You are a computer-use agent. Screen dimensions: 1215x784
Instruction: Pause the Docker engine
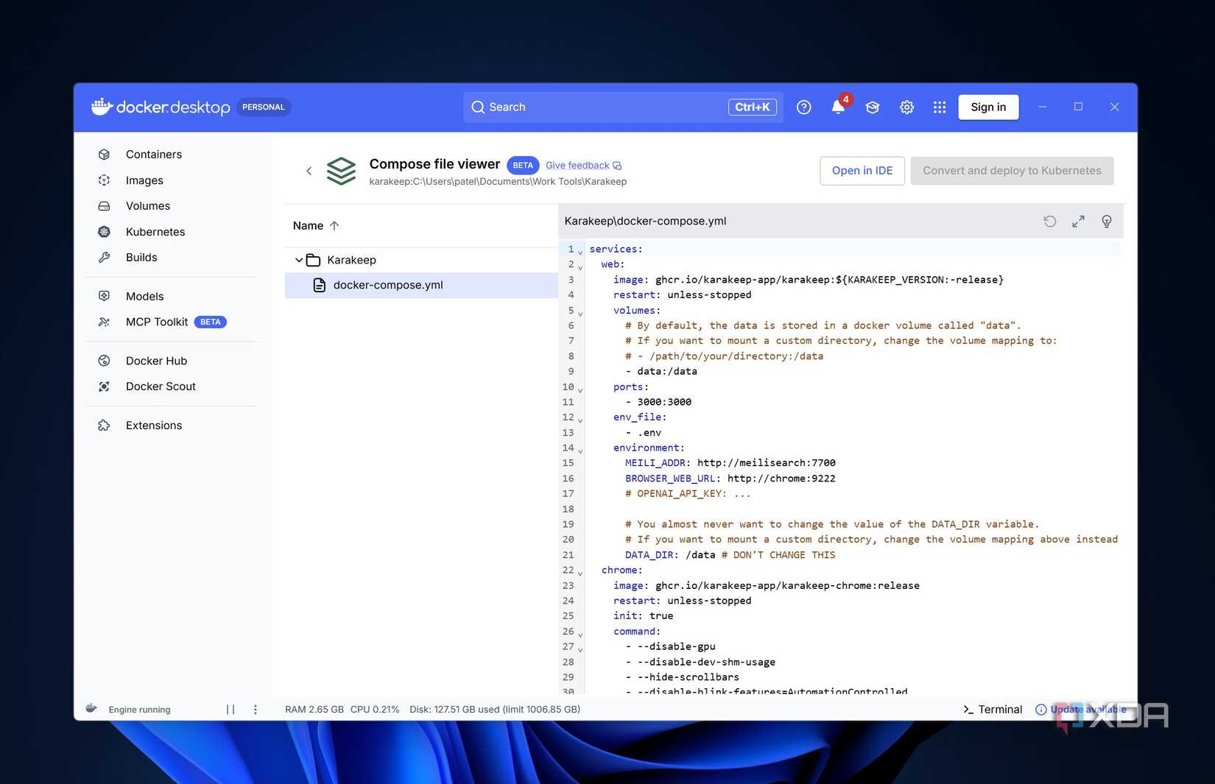(230, 710)
